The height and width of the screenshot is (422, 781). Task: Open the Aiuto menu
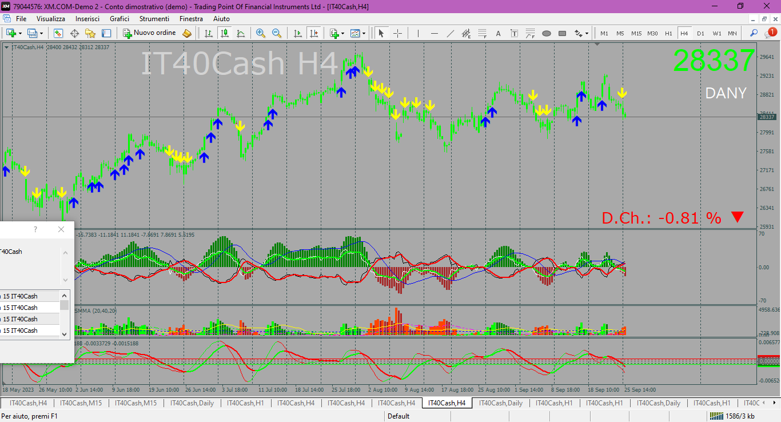(221, 19)
